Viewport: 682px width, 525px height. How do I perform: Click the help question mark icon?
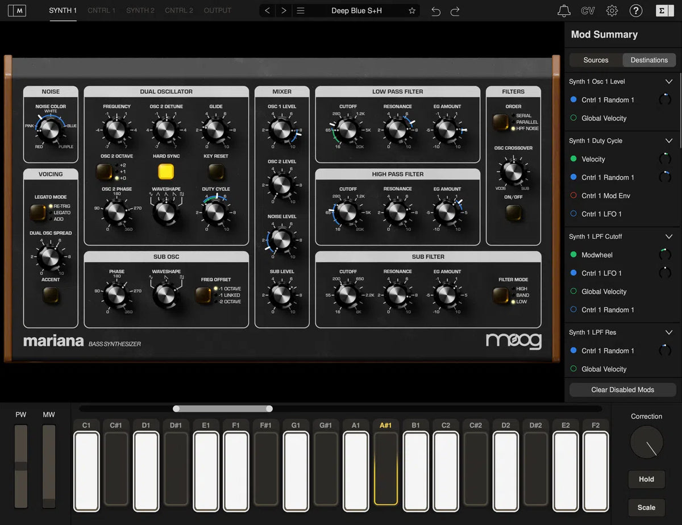tap(636, 10)
